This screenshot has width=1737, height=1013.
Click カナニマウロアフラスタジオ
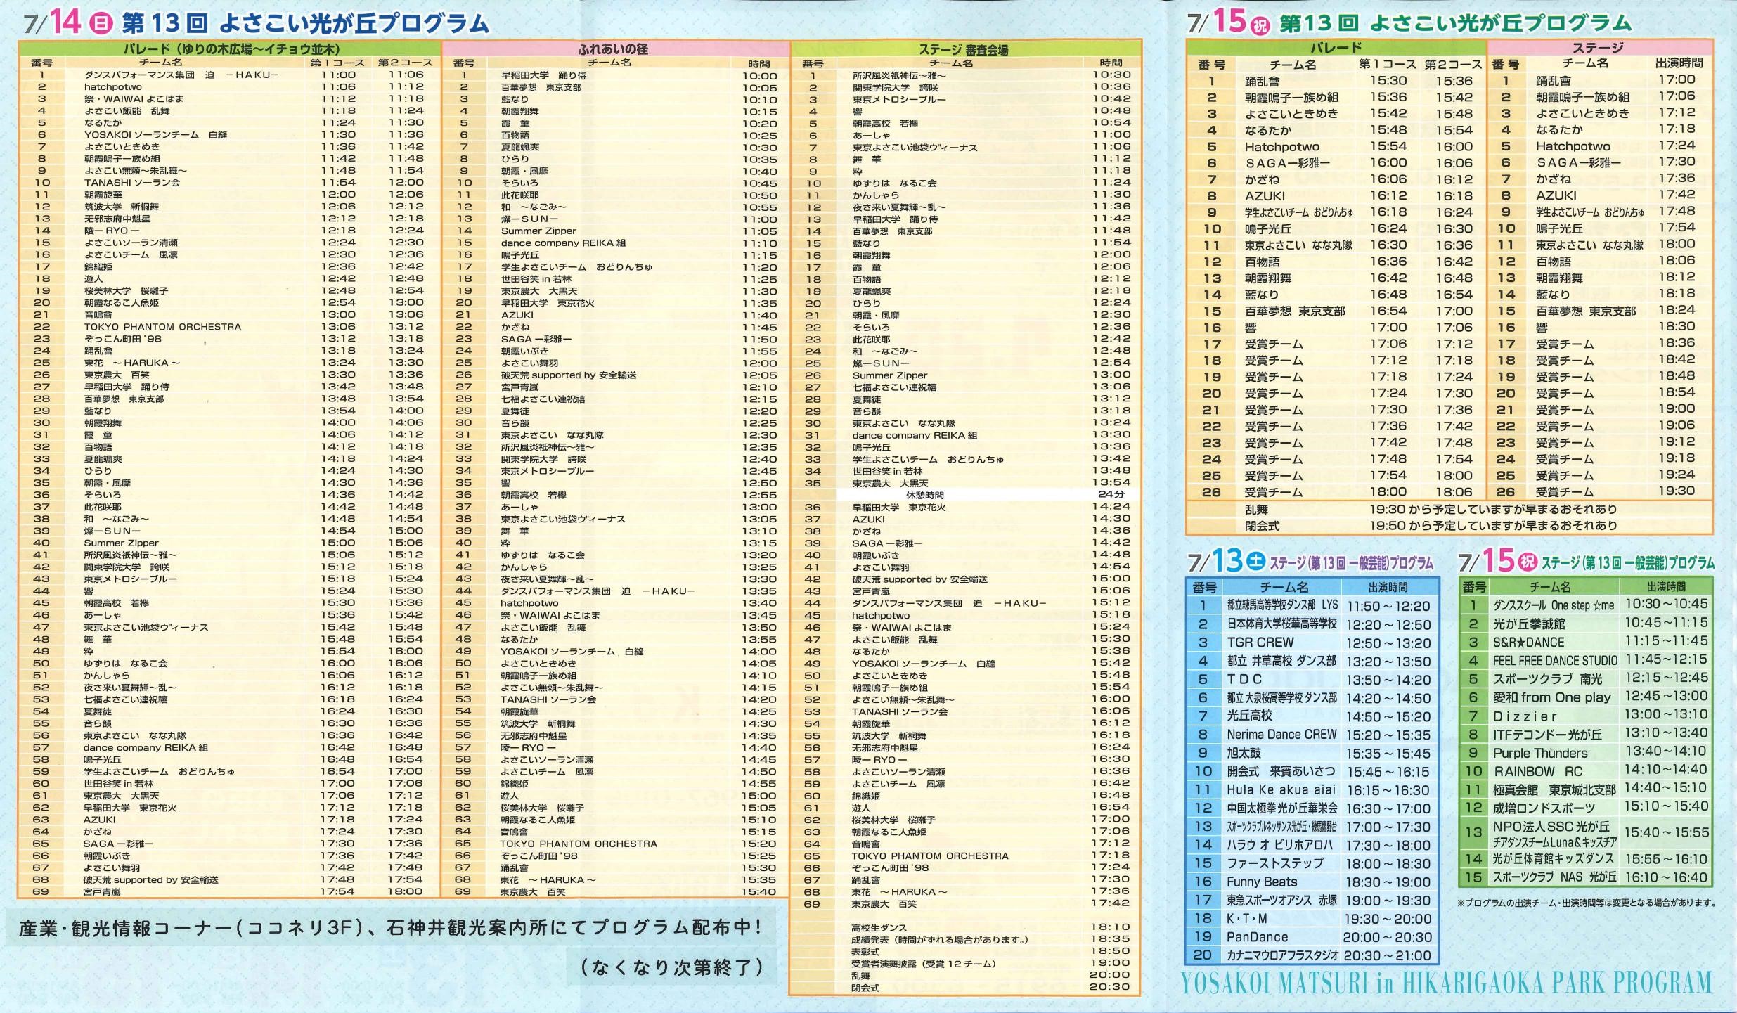point(1282,955)
